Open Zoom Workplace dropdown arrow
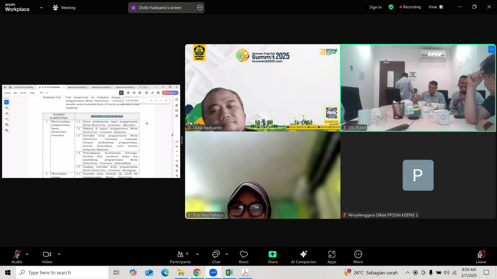The width and height of the screenshot is (497, 279). click(41, 7)
